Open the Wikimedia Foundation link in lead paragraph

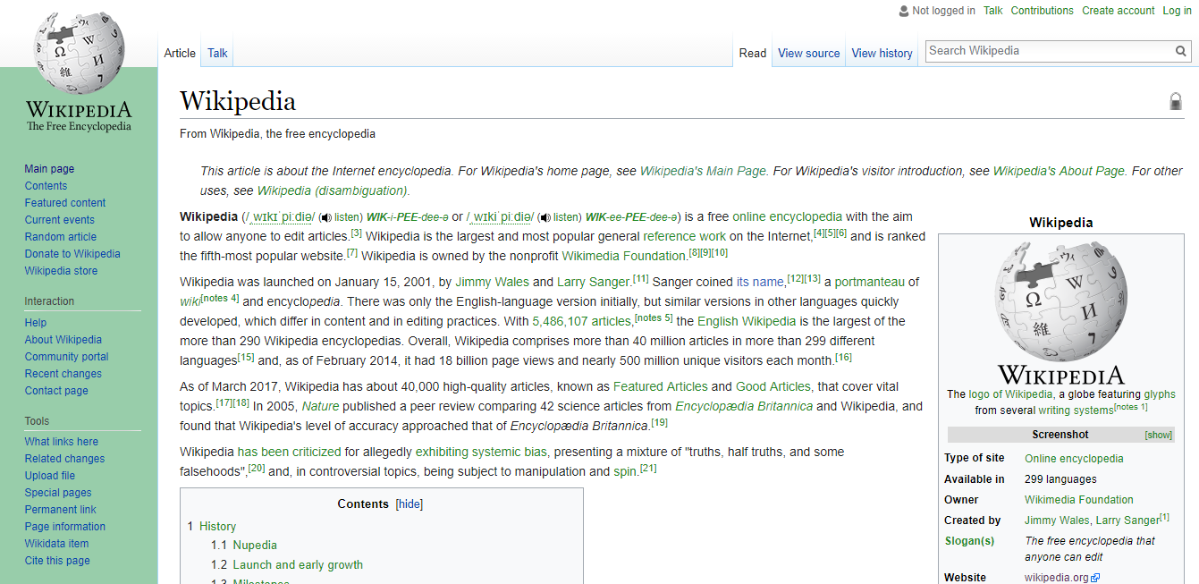click(623, 256)
